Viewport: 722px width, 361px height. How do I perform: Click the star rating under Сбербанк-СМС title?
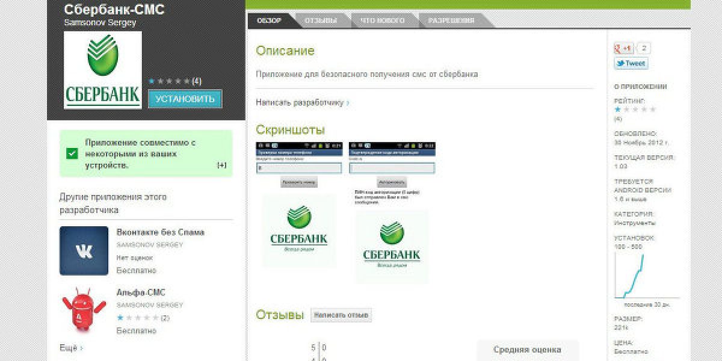tap(170, 81)
